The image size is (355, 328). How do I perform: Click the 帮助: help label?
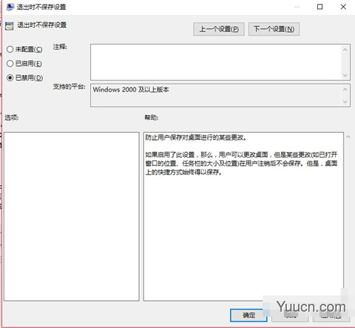click(151, 117)
